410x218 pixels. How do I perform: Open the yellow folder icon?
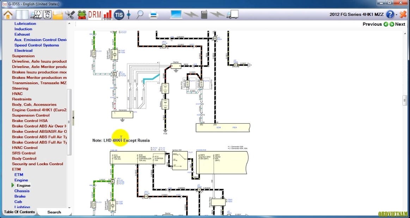57,15
